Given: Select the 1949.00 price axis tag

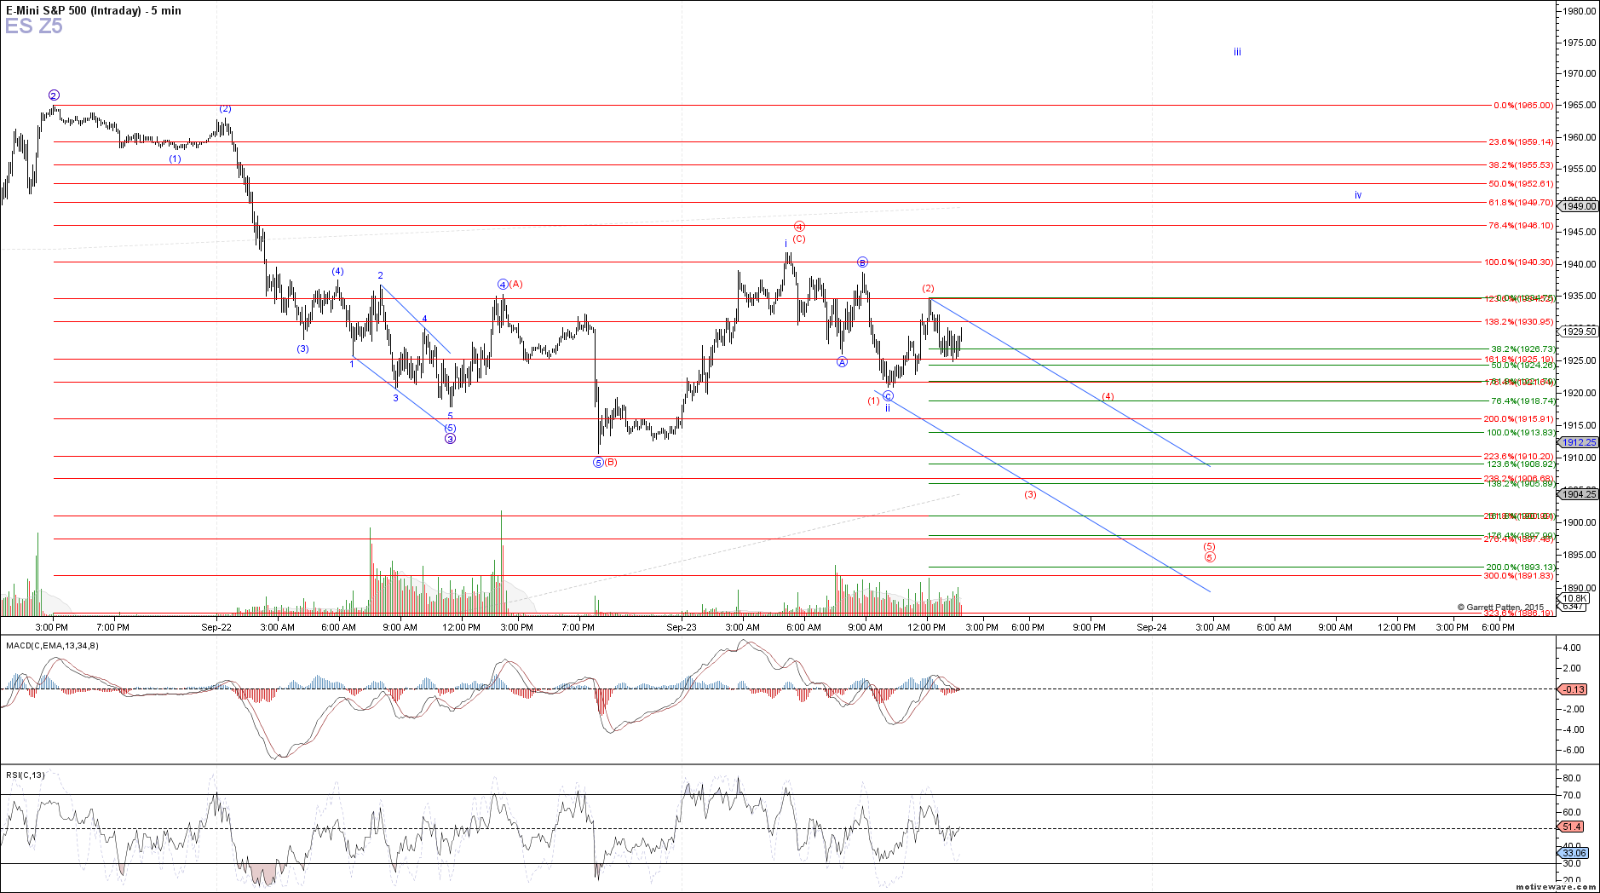Looking at the screenshot, I should (x=1579, y=206).
